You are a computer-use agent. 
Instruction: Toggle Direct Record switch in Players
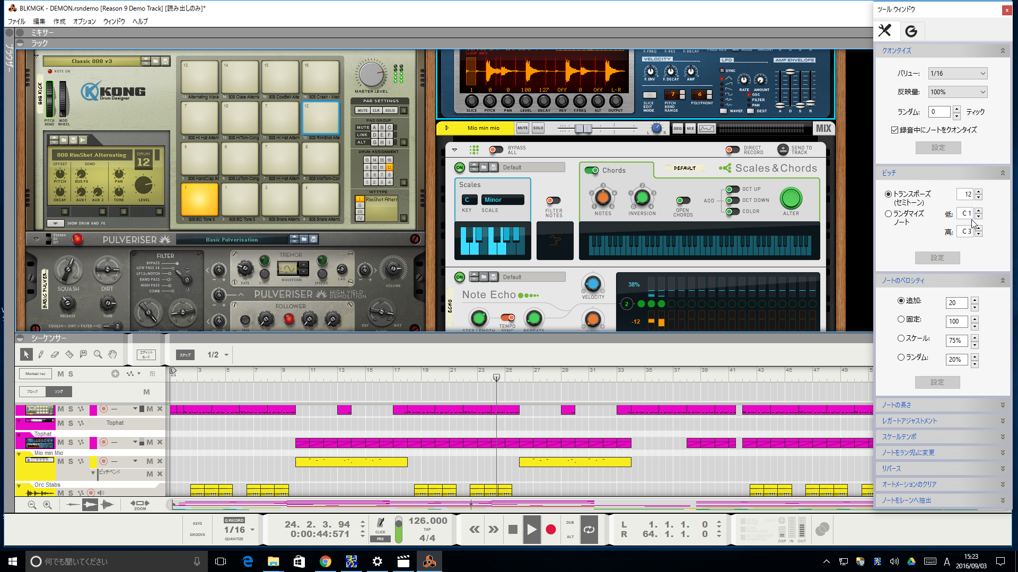(x=732, y=150)
